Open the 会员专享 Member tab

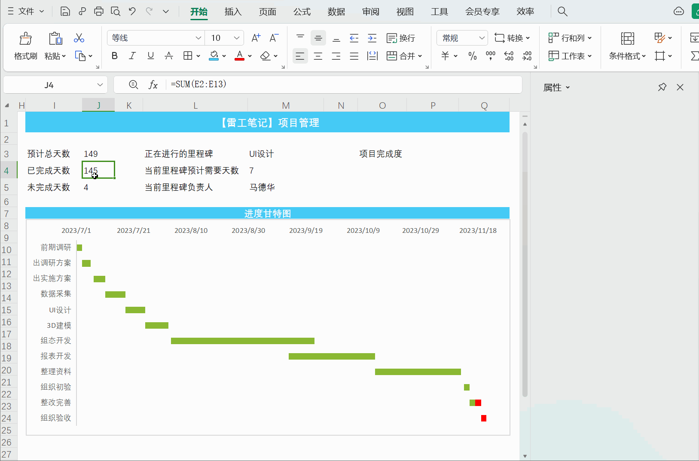482,12
